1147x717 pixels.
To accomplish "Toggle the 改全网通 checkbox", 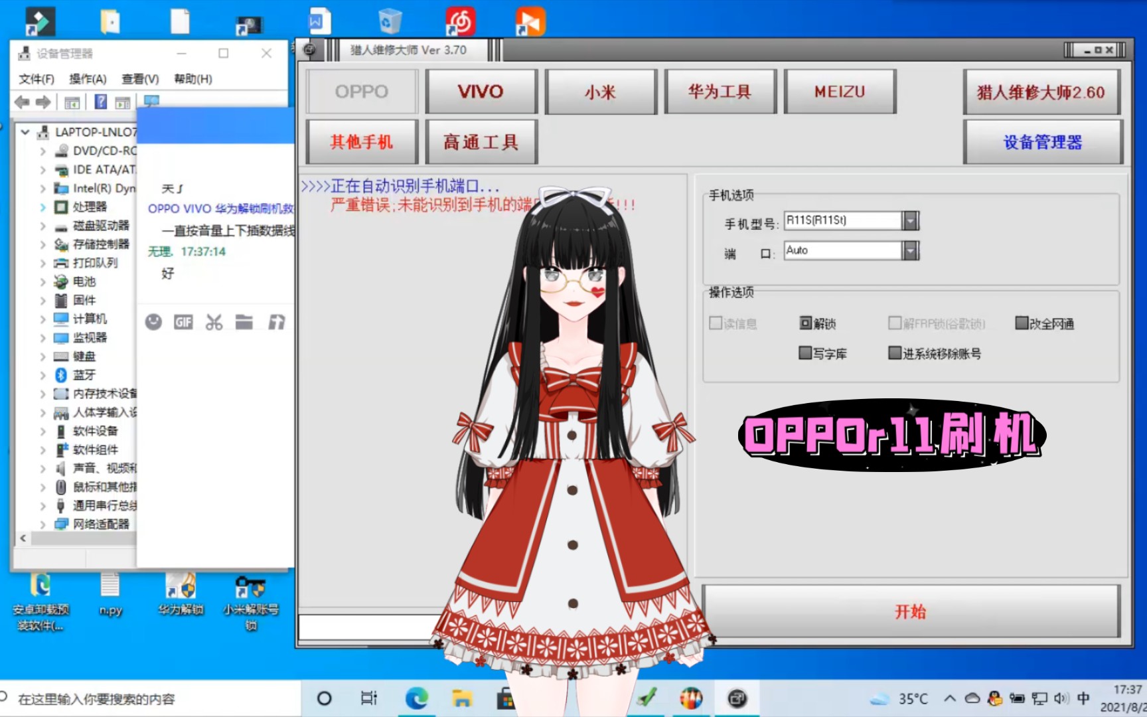I will click(x=1022, y=323).
